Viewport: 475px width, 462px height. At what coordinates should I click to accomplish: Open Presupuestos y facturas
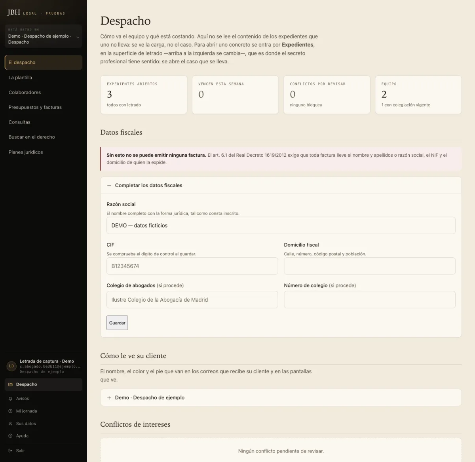pyautogui.click(x=44, y=107)
